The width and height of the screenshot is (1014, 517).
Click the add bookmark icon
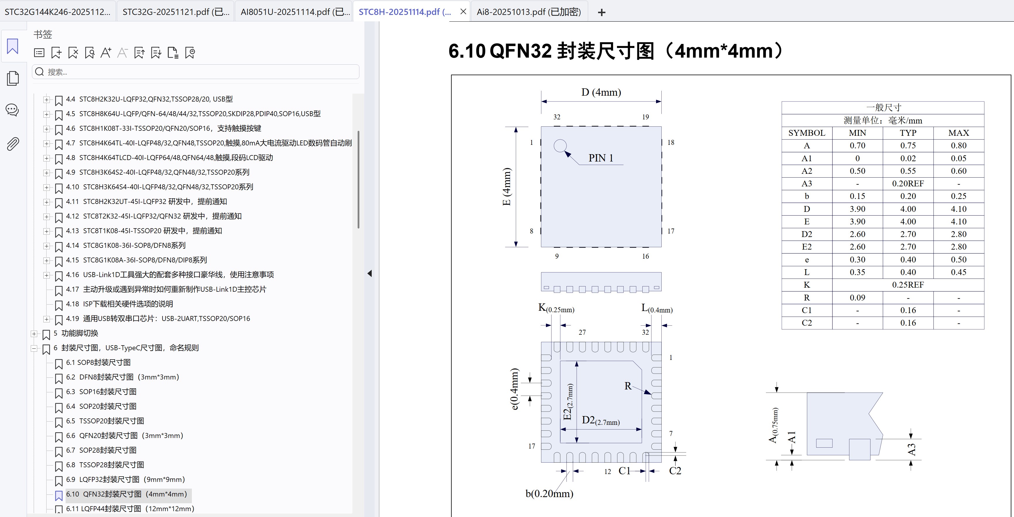tap(56, 52)
